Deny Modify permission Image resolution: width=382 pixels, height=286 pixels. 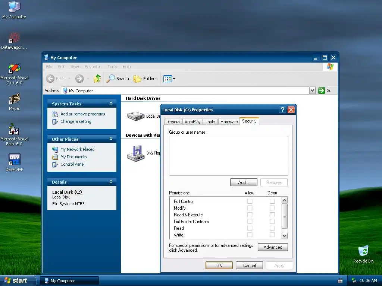coord(272,208)
